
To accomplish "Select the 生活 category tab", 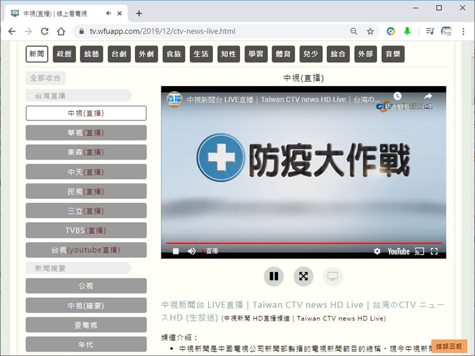I will pyautogui.click(x=201, y=54).
